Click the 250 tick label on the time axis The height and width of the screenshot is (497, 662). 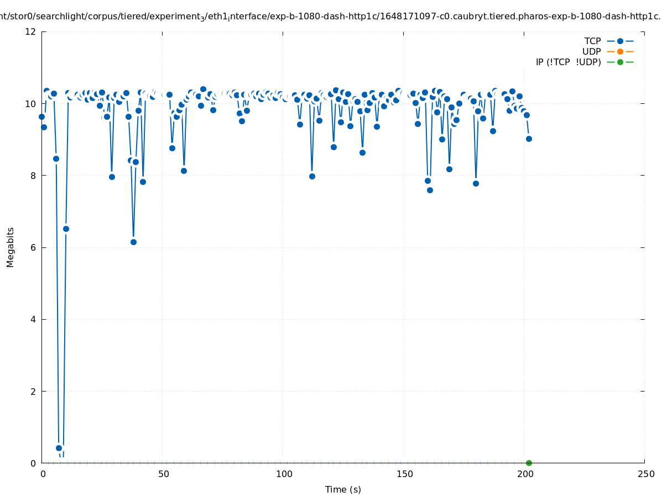tap(645, 474)
